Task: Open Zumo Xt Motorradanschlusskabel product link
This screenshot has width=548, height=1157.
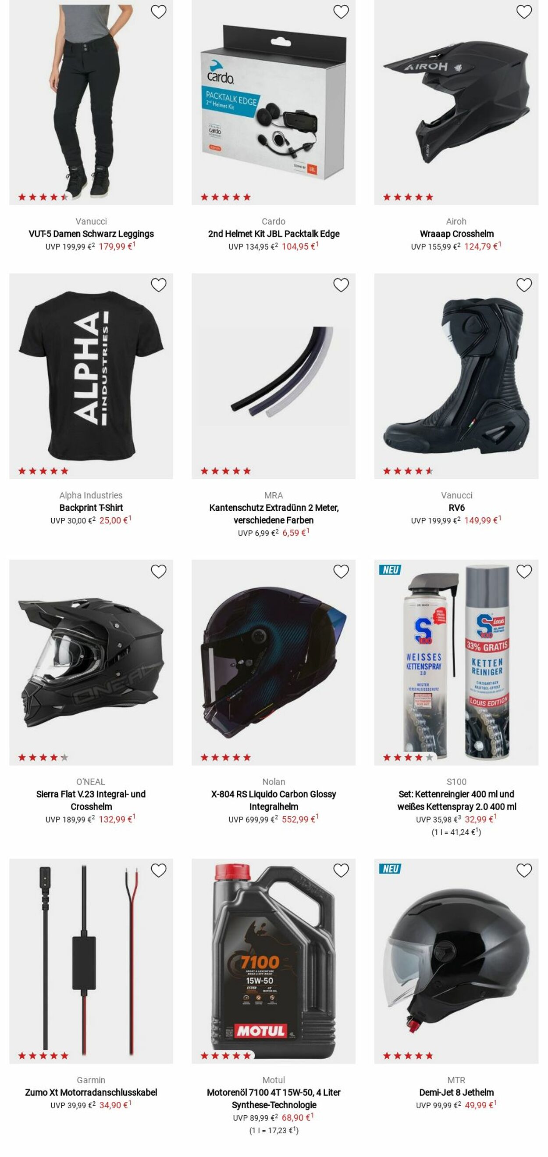Action: coord(91,1093)
